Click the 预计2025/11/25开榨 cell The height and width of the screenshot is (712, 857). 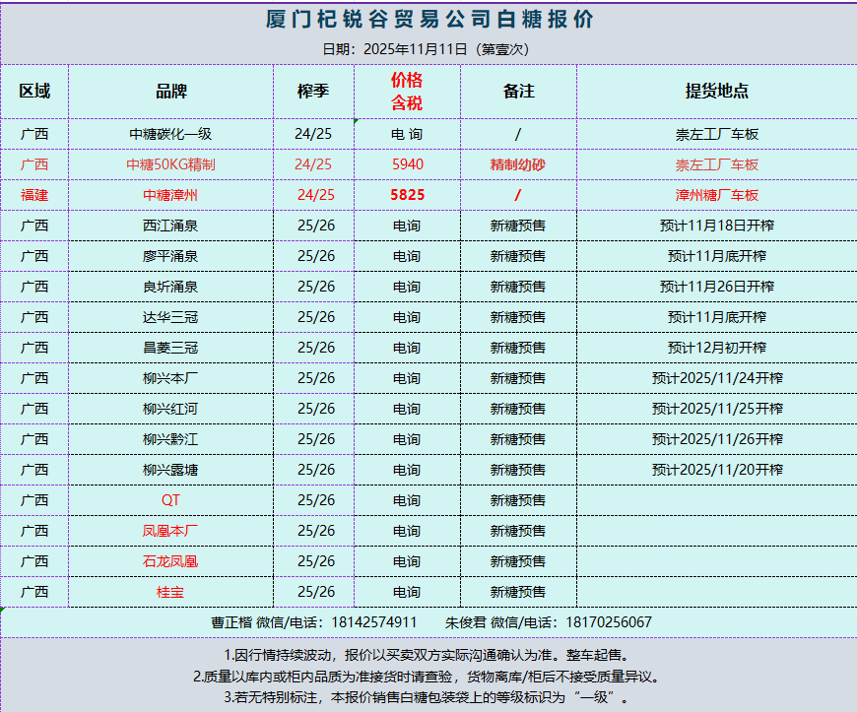[716, 410]
